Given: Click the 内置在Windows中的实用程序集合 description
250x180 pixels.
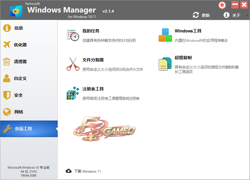Looking at the screenshot, I should (x=201, y=40).
